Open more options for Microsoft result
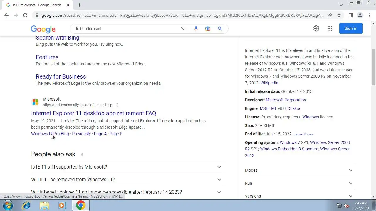376x211 pixels. (x=117, y=105)
